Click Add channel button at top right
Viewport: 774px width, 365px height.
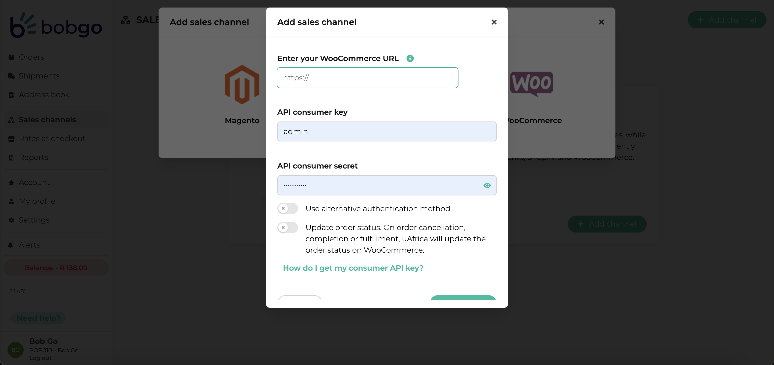[x=727, y=20]
